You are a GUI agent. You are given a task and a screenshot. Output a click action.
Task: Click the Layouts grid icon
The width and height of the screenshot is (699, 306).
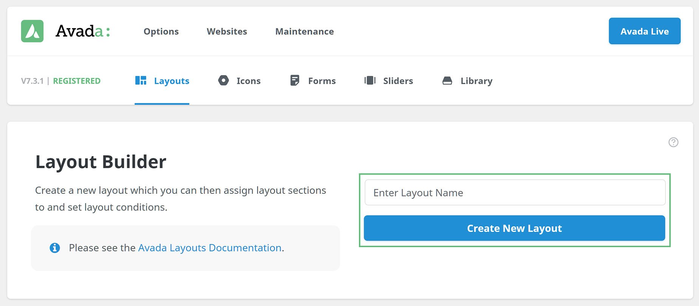click(x=141, y=80)
